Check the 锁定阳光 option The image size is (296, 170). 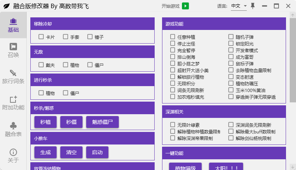[231, 43]
